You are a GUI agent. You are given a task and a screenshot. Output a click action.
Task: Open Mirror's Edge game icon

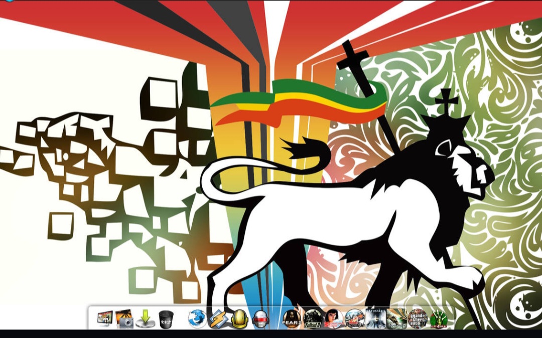pos(333,318)
